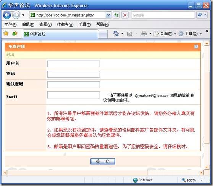Click the Add to Favorites star-plus icon

(15, 34)
